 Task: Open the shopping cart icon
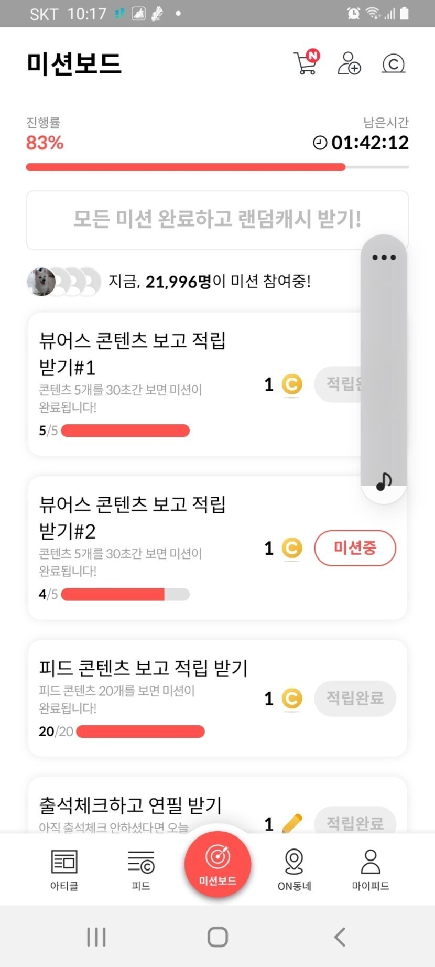[x=306, y=63]
